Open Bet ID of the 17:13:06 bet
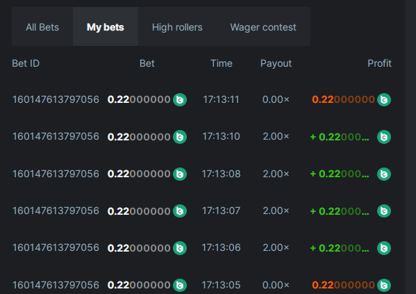The image size is (416, 294). pos(56,248)
